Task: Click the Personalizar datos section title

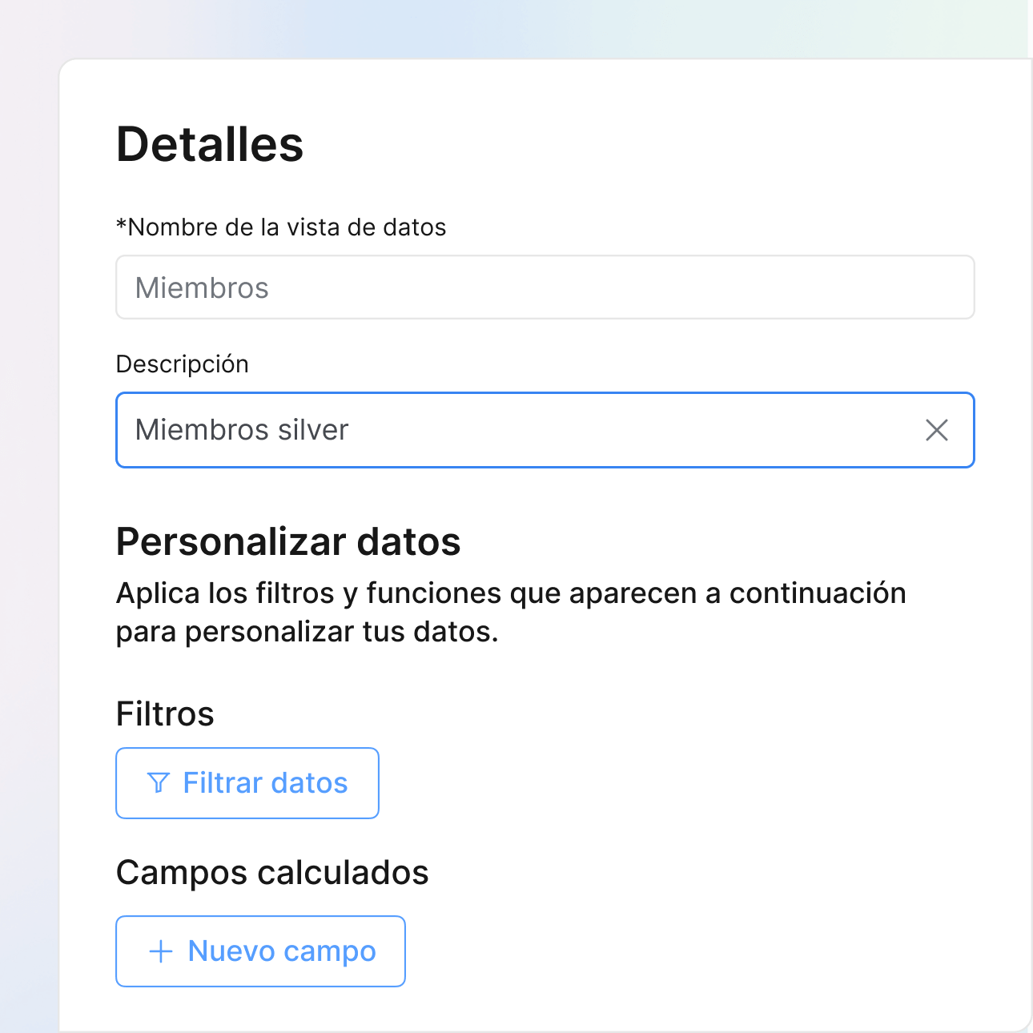Action: [288, 541]
